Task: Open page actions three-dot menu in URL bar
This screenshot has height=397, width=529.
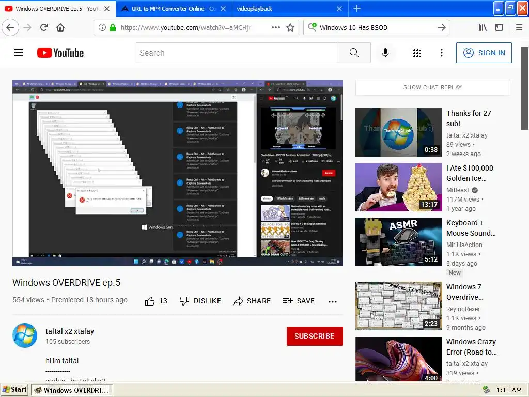Action: click(x=276, y=28)
